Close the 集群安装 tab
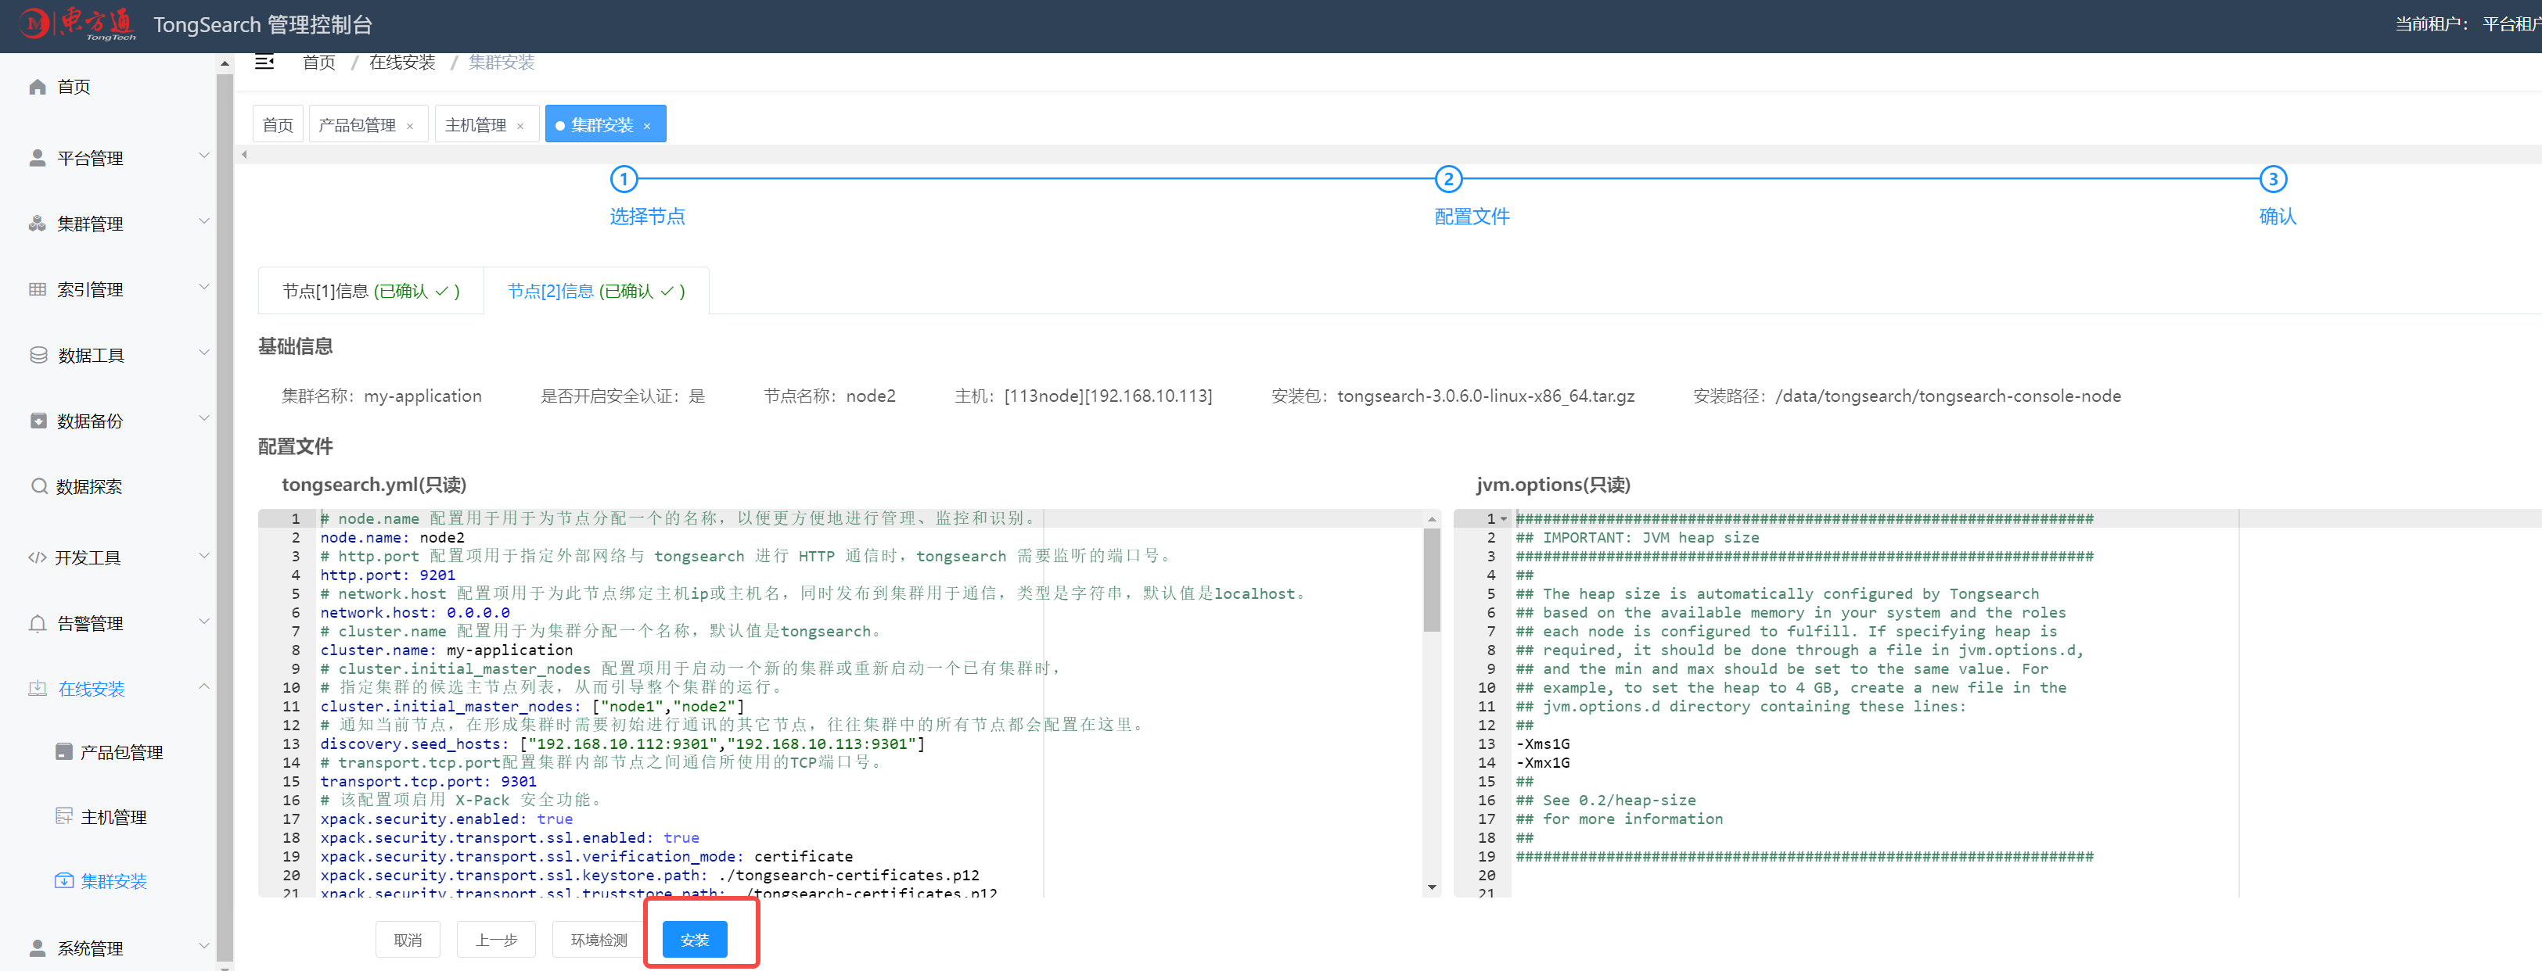This screenshot has width=2542, height=971. [x=647, y=126]
